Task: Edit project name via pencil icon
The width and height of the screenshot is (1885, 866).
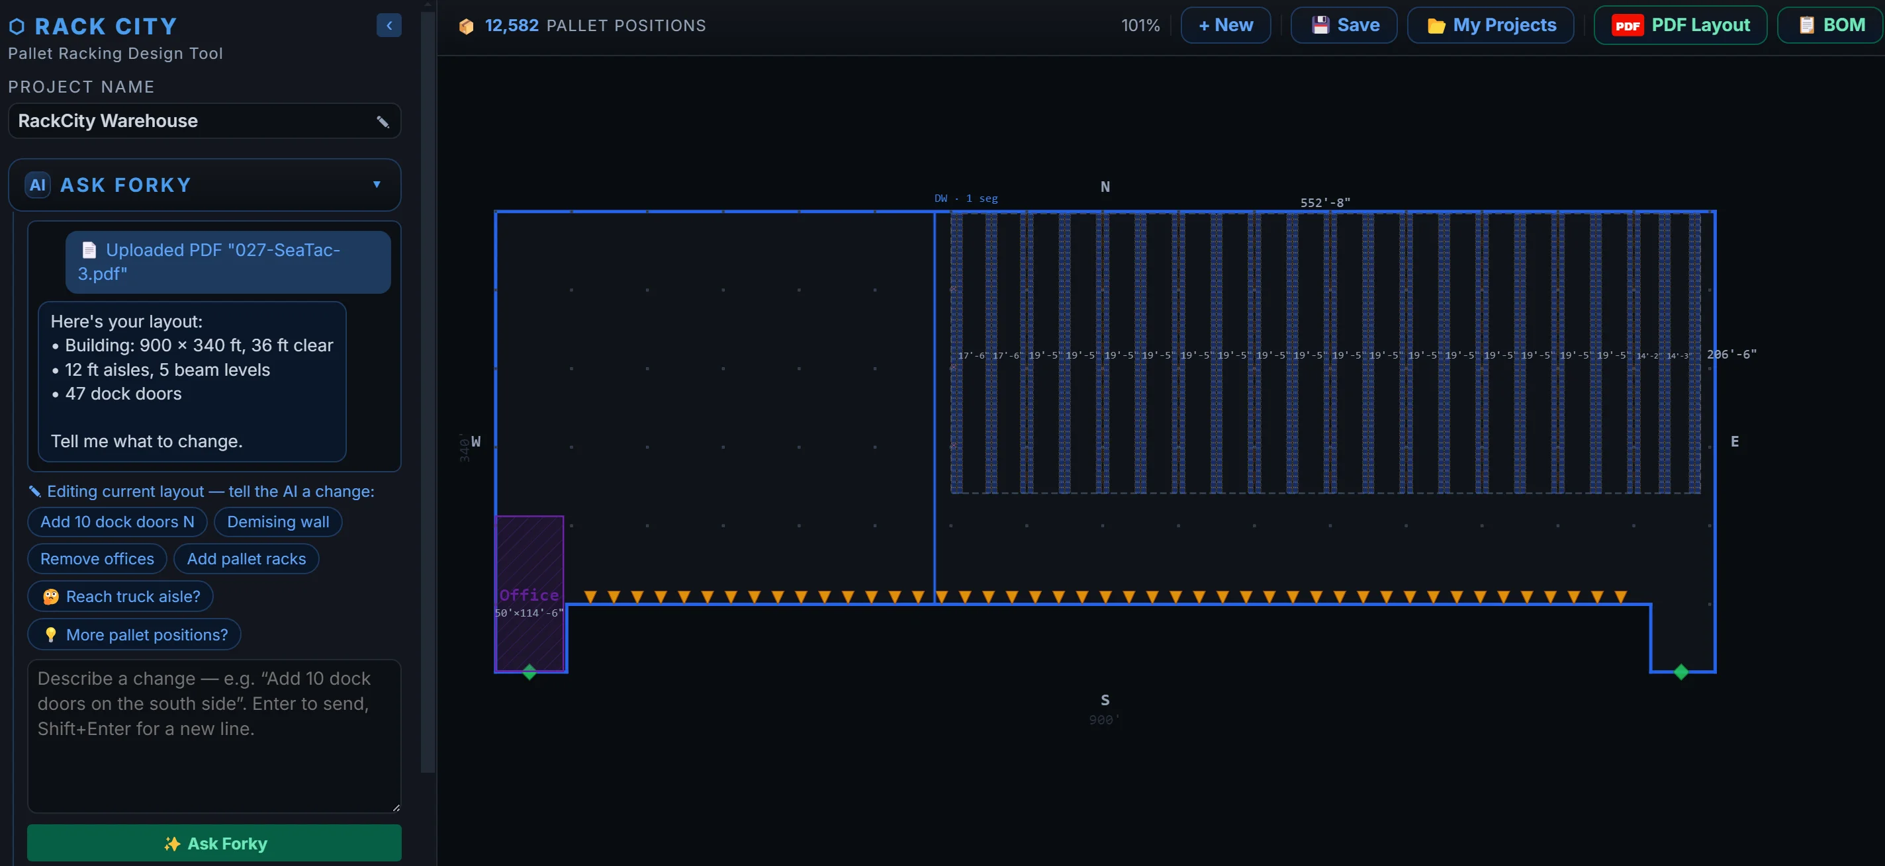Action: 383,122
